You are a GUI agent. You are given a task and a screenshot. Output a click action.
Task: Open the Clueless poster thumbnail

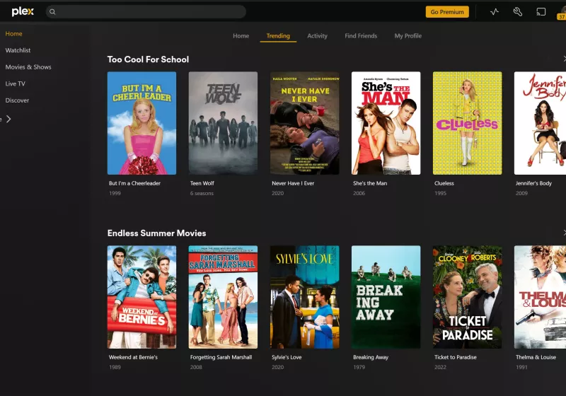tap(467, 123)
